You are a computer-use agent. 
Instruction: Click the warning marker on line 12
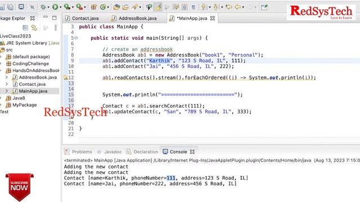pyautogui.click(x=66, y=78)
